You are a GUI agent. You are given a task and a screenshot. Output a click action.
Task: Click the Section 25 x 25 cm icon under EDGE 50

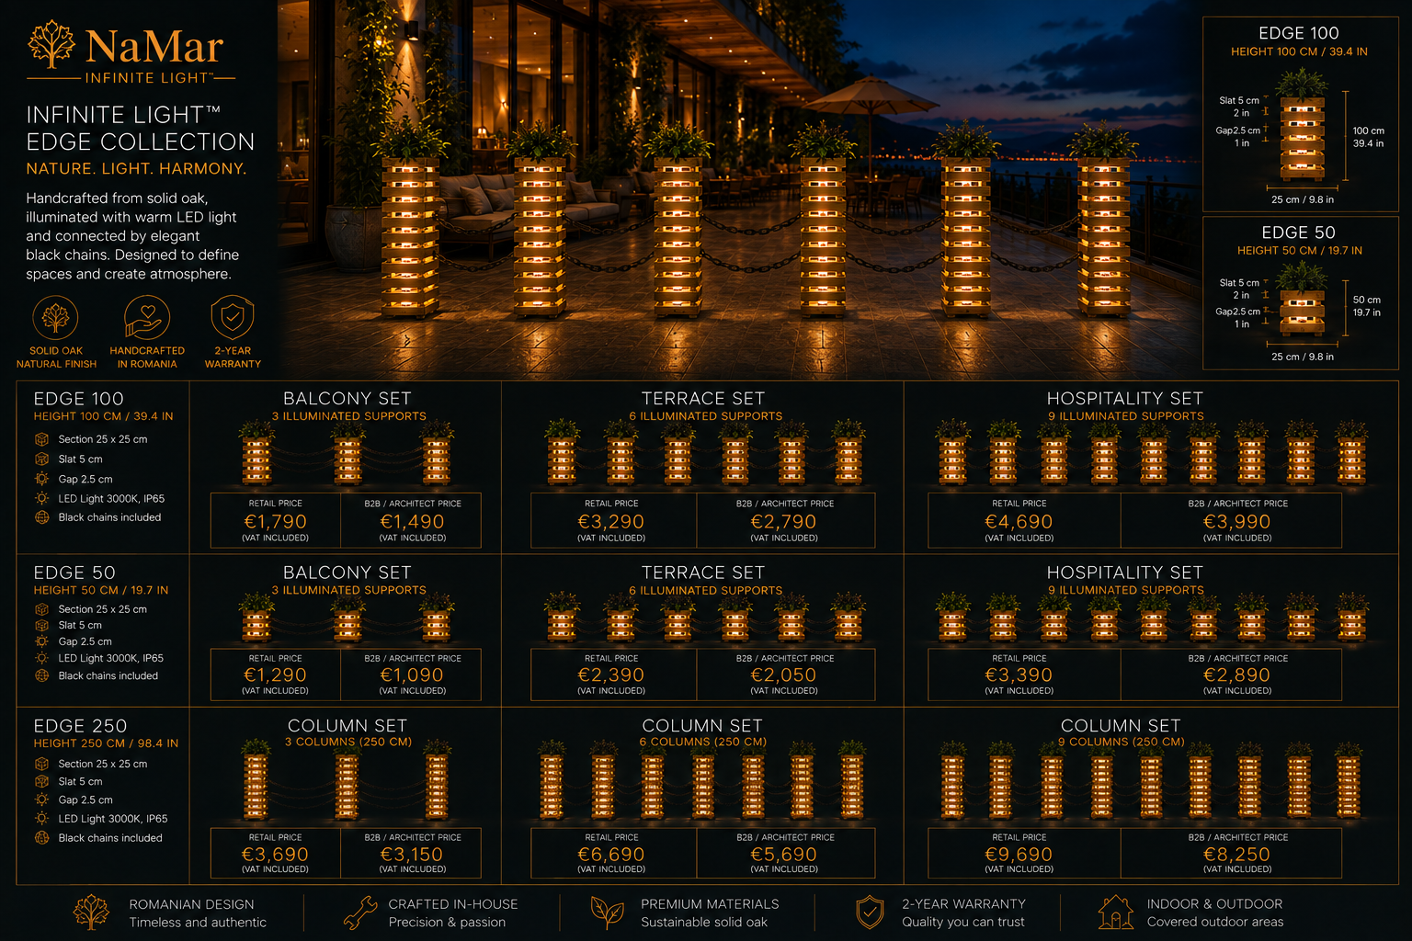click(x=41, y=609)
